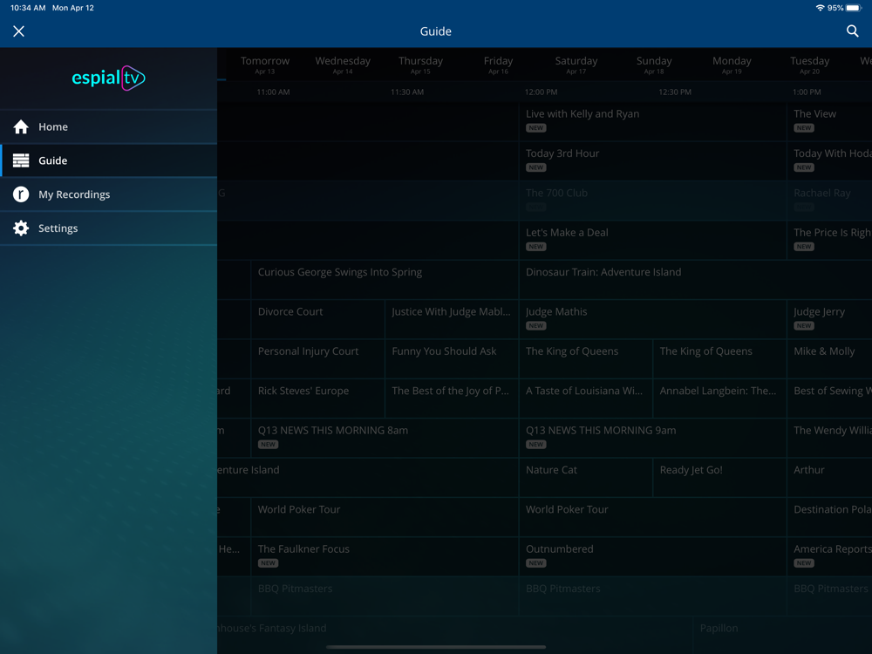Select Q13 NEWS THIS MORNING 8am

(385, 438)
